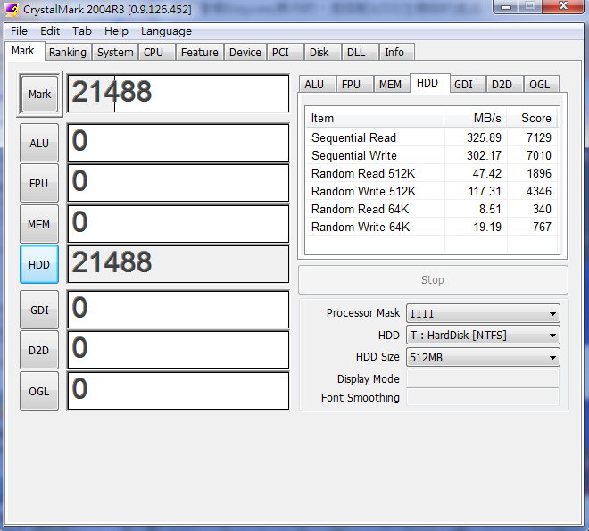Screen dimensions: 589x531
Task: Click the highlighted HDD benchmark button
Action: (x=39, y=264)
